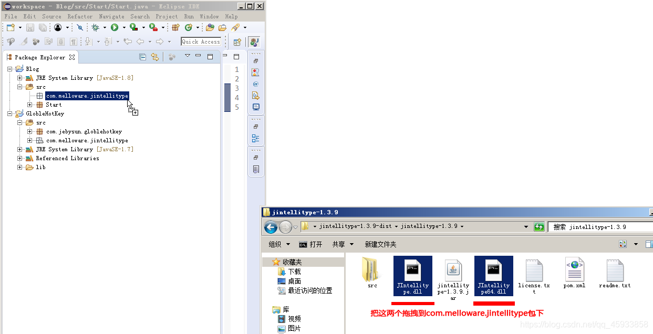Toggle Block Selection Mode icon
653x334 pixels.
[61, 41]
